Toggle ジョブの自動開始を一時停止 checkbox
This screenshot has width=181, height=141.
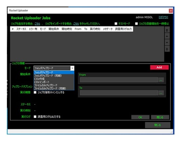(x=137, y=24)
